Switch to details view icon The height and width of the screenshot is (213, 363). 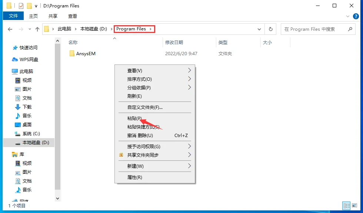point(347,206)
